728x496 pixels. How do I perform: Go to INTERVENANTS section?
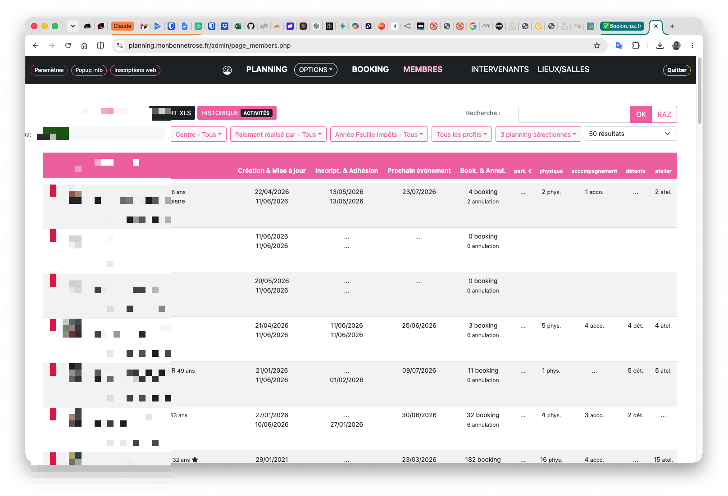point(500,69)
